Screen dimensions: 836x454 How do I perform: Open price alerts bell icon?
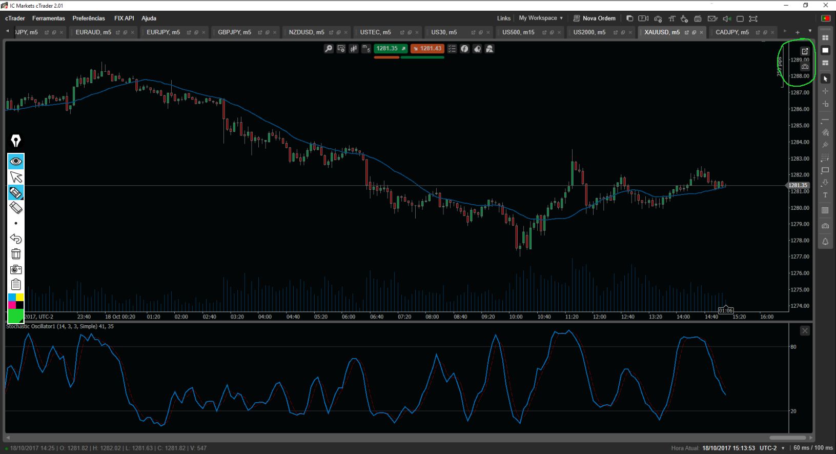(x=825, y=242)
